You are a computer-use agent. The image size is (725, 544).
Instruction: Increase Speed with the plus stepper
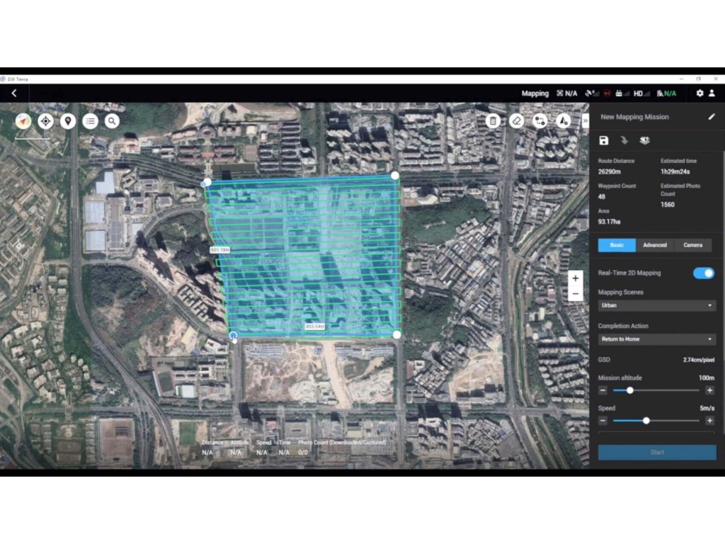tap(709, 421)
